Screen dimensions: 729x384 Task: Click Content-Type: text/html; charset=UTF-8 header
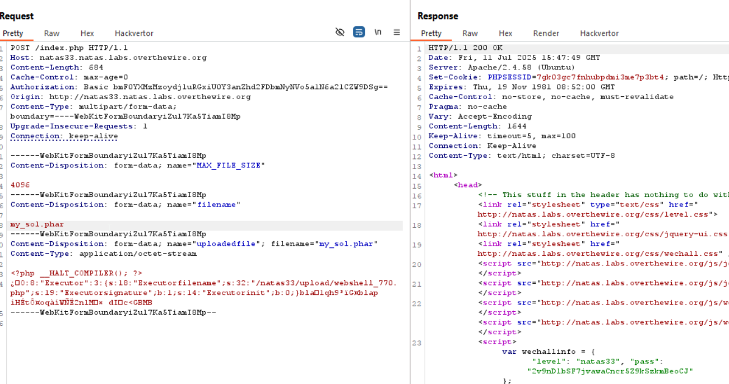pos(522,156)
